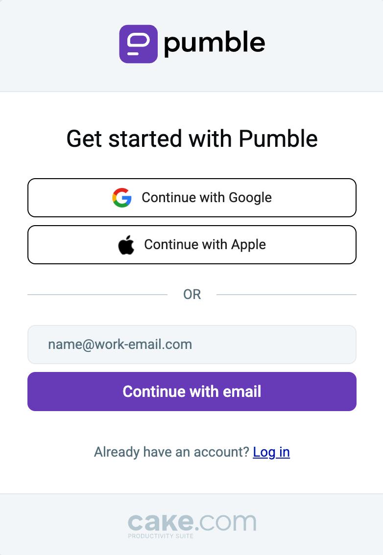Click the OR divider label
Screen dimensions: 383x555
click(192, 295)
